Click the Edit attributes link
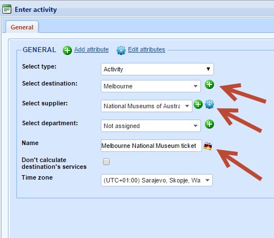Viewport: 274px width, 238px height. pyautogui.click(x=147, y=49)
